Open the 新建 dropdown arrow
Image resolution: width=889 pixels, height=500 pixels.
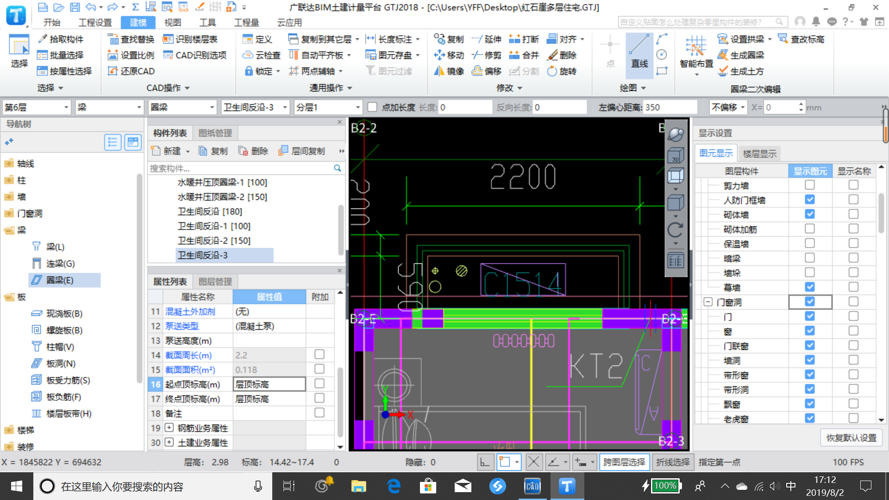[188, 151]
